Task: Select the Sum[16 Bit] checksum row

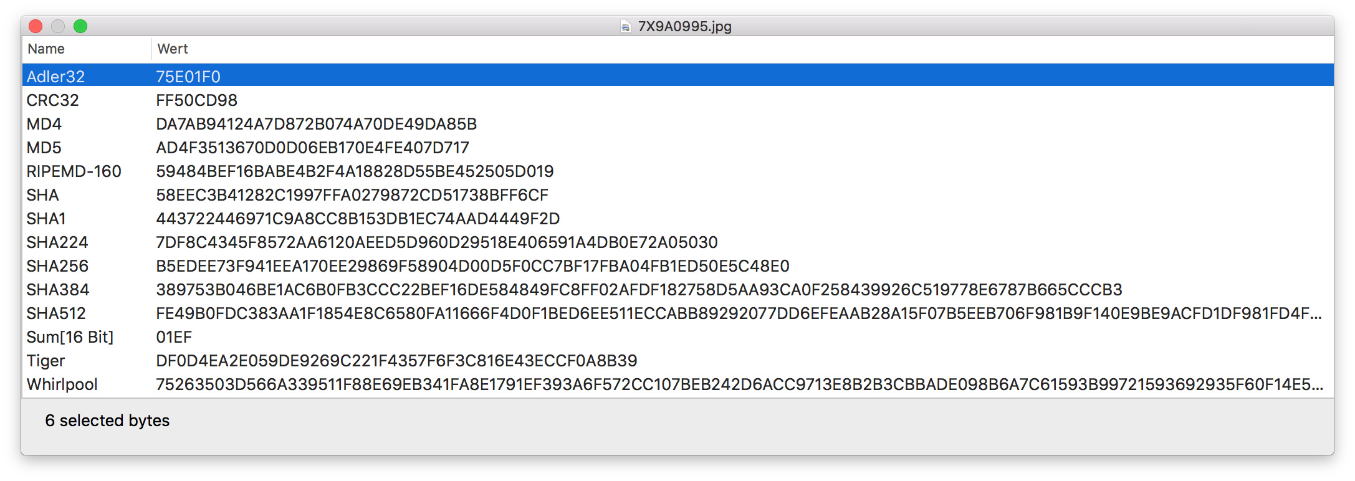Action: click(70, 337)
